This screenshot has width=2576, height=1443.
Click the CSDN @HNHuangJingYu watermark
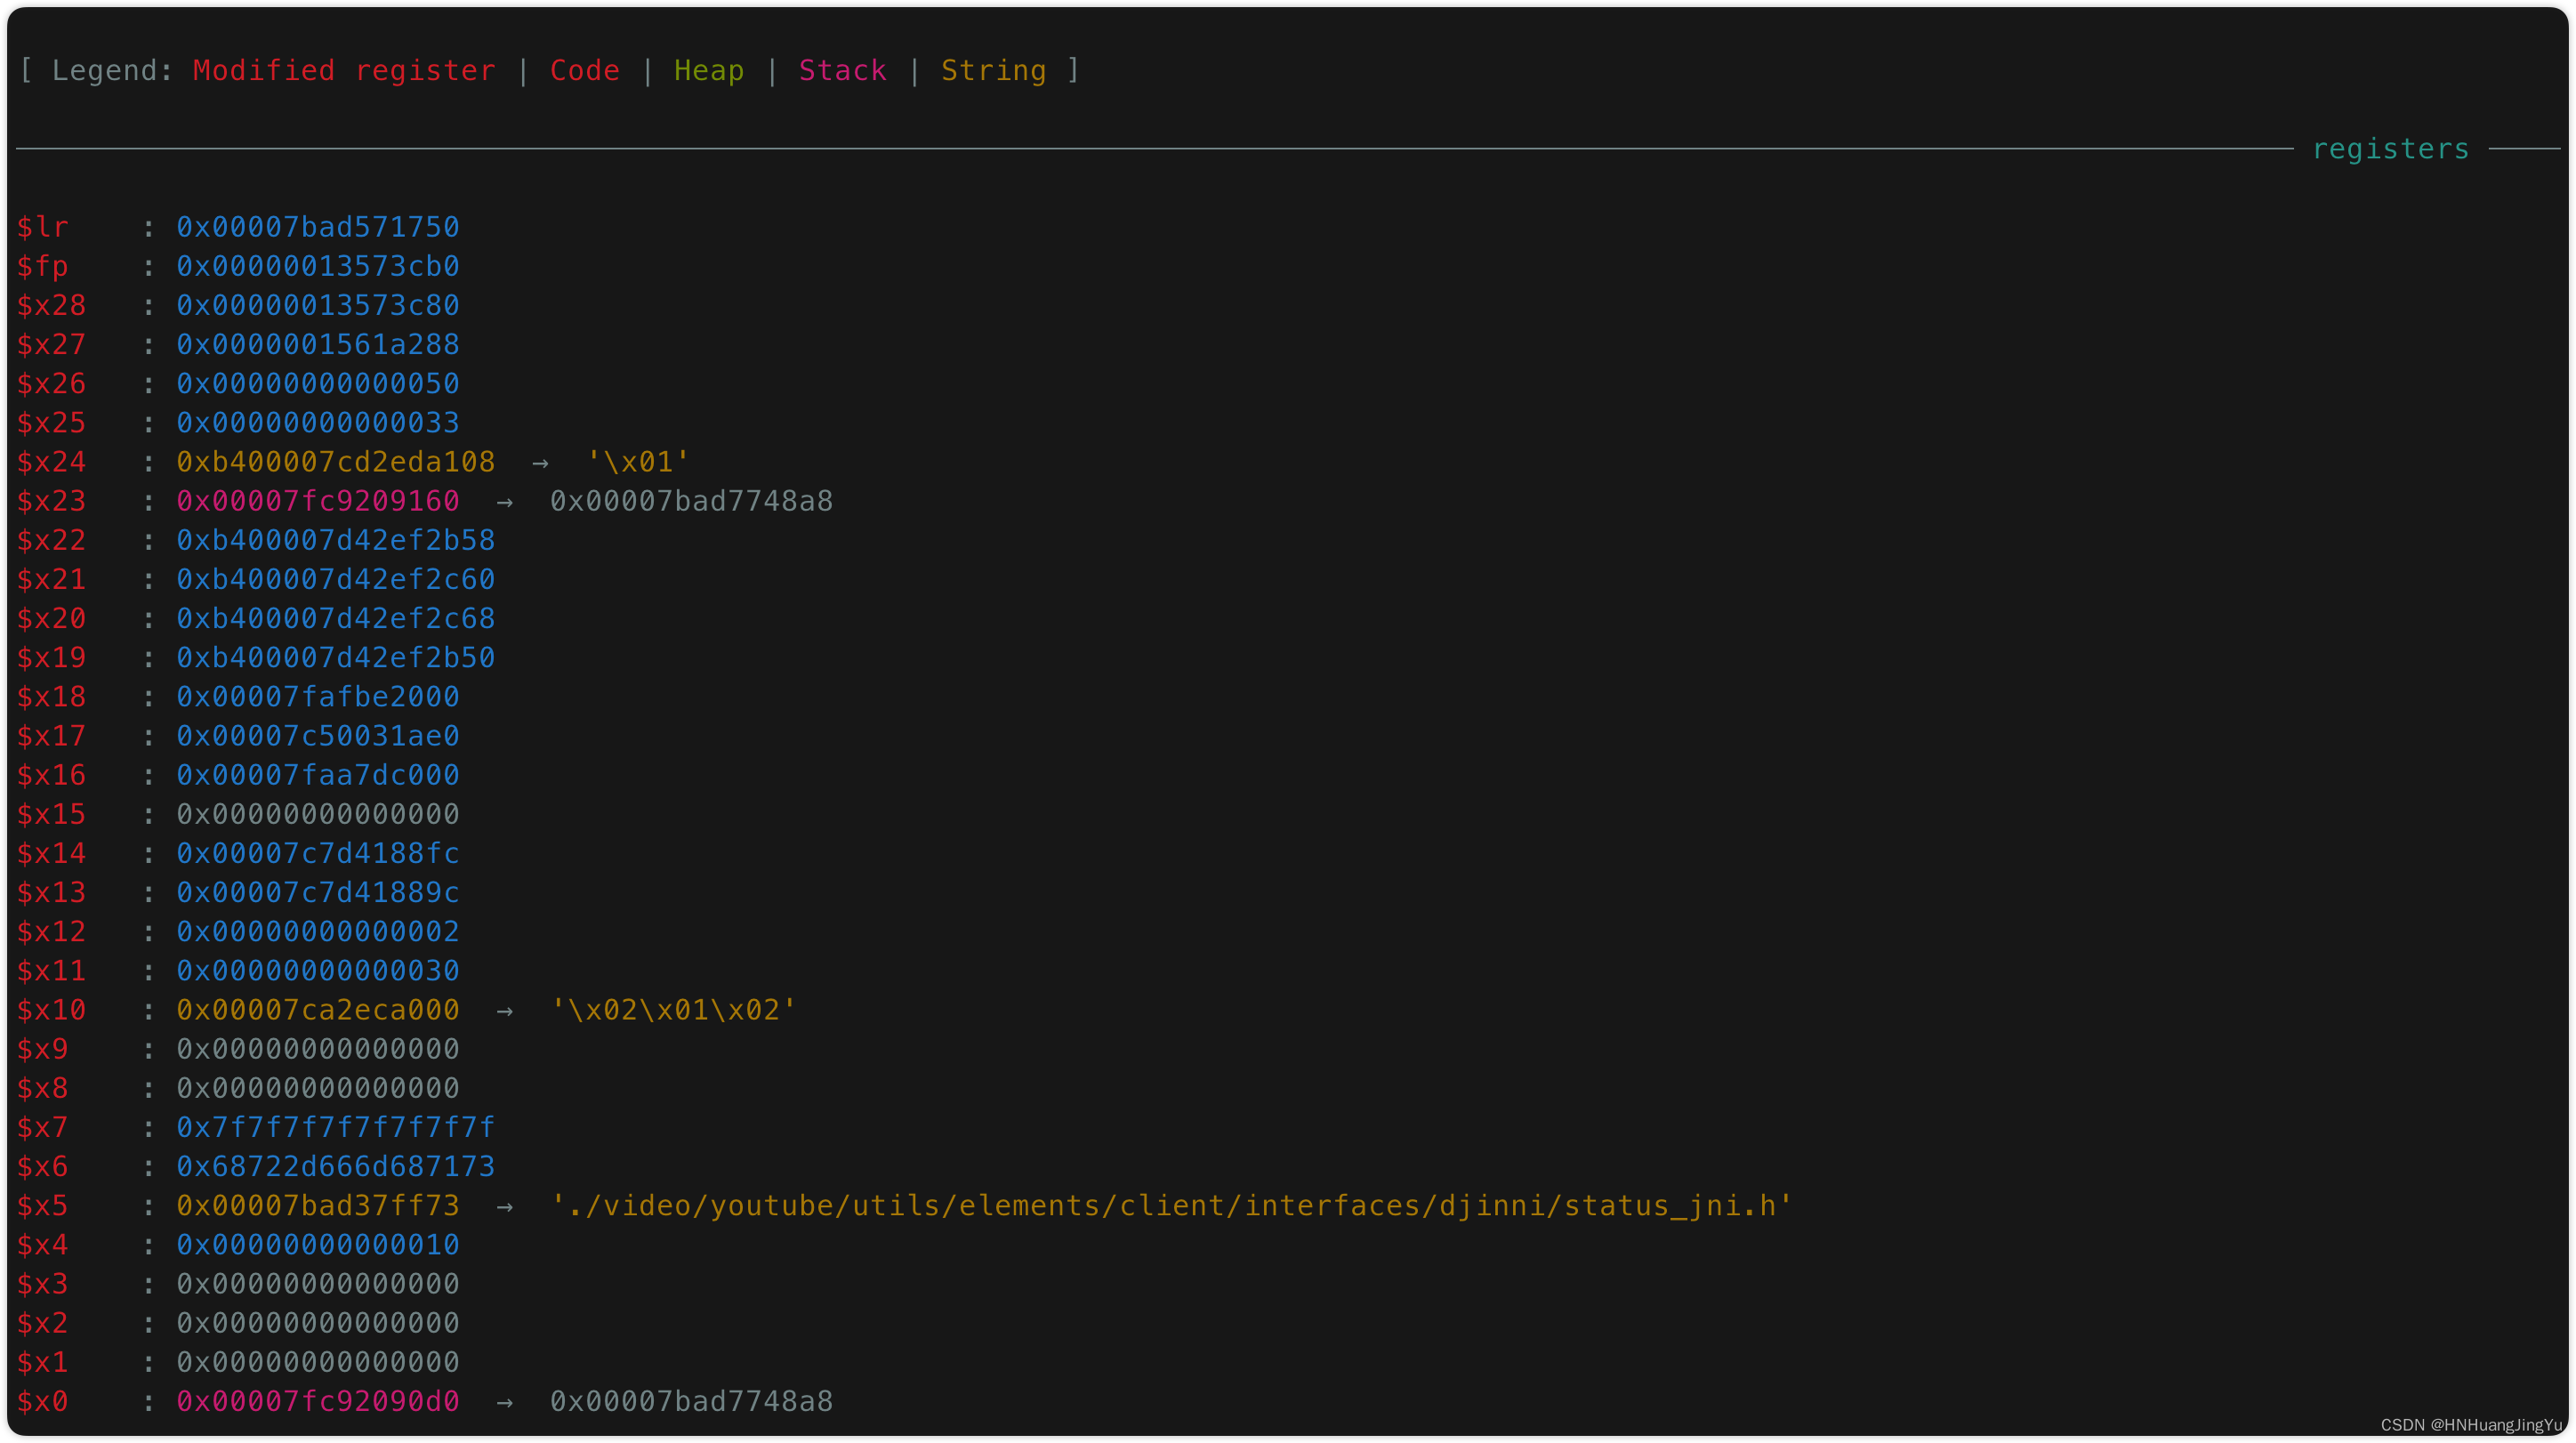(x=2470, y=1424)
